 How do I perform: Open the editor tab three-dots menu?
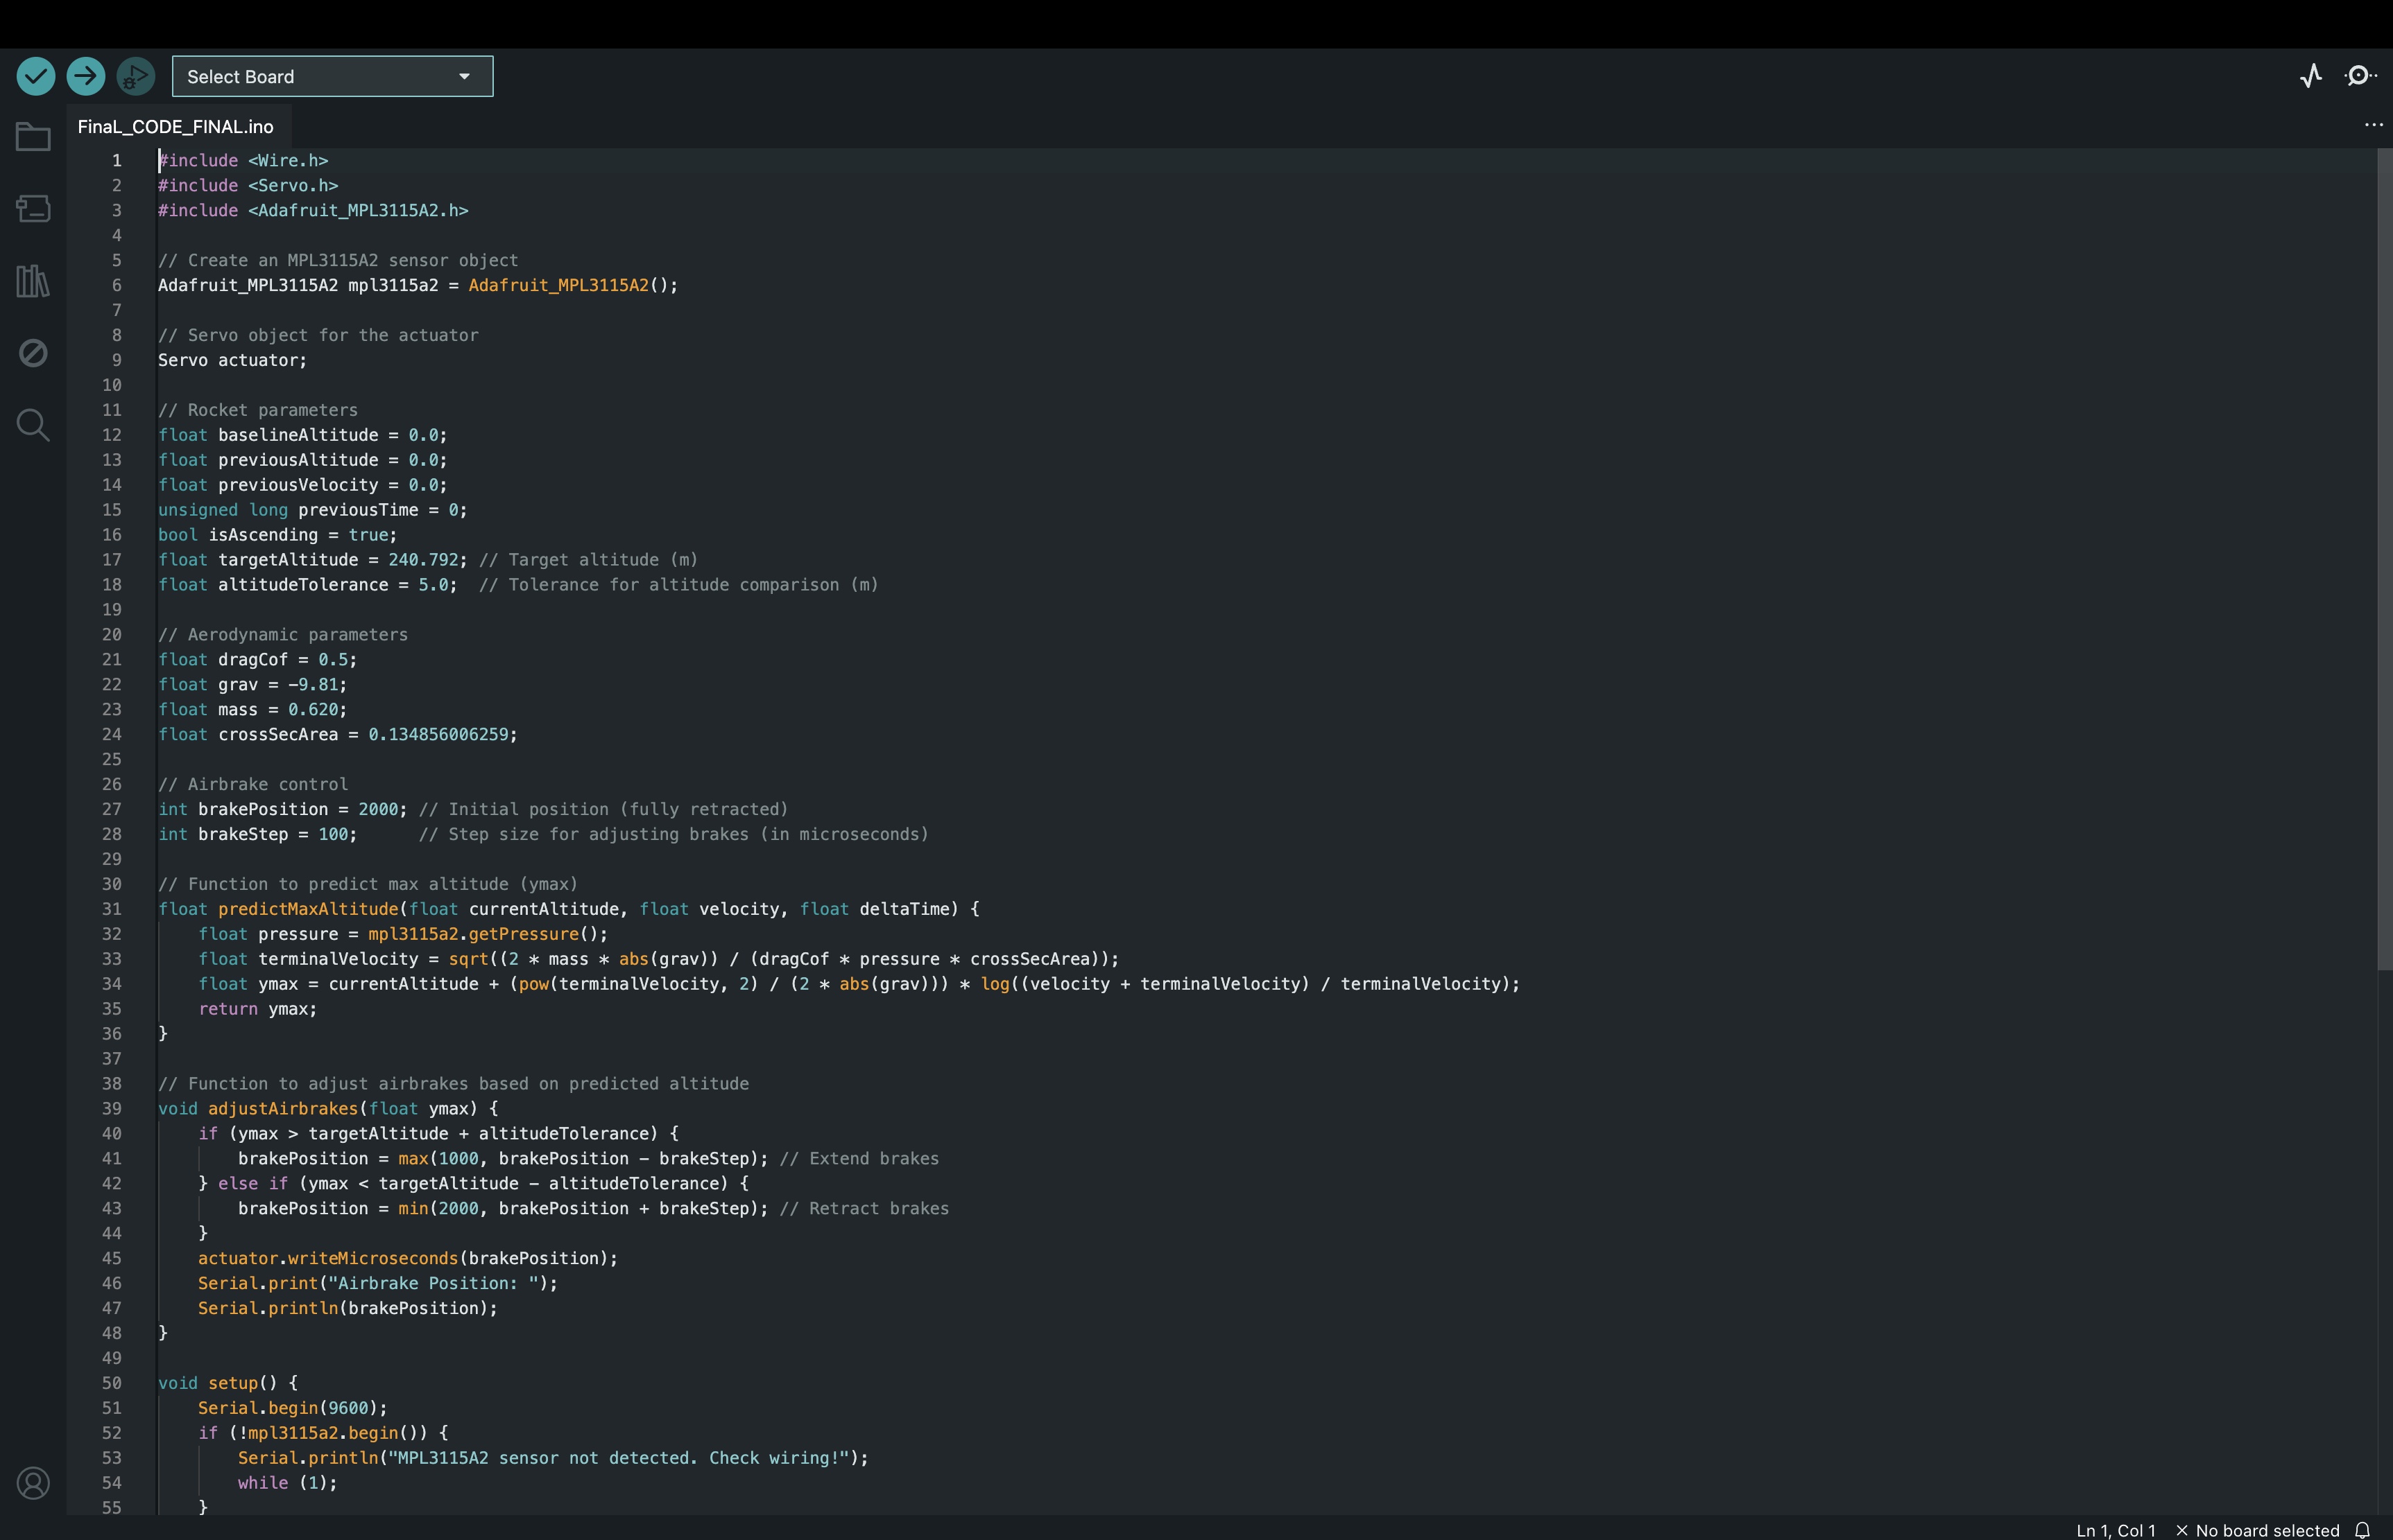pos(2373,125)
